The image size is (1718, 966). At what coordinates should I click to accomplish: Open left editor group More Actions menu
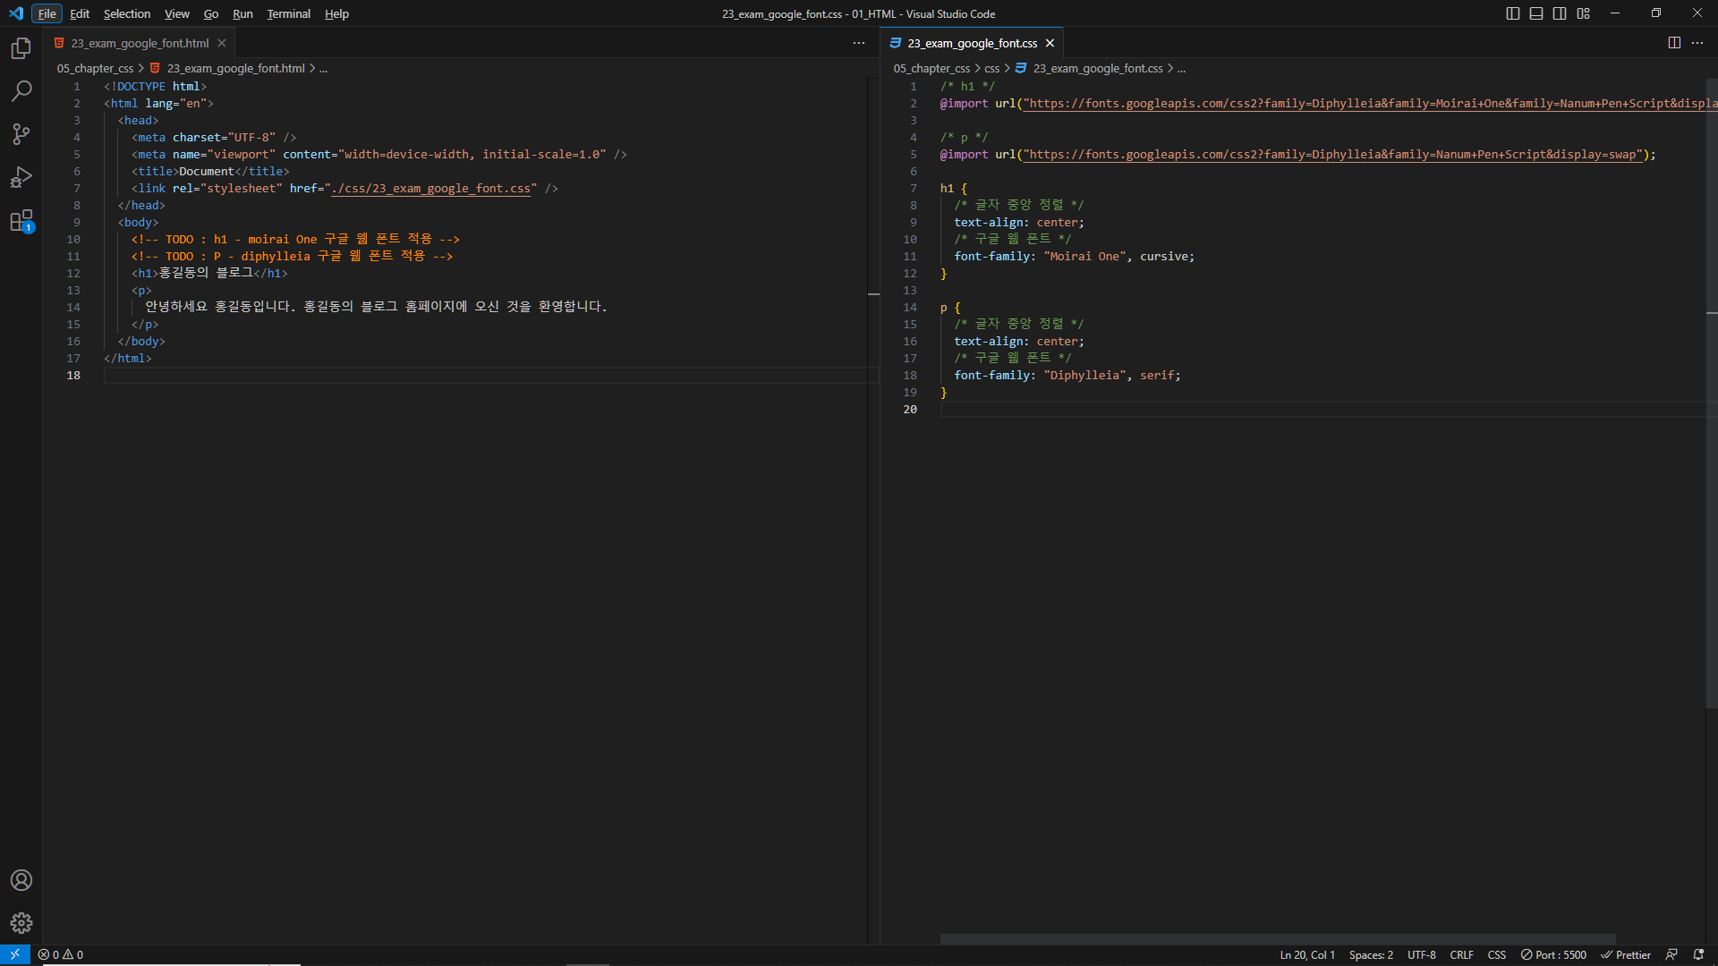coord(859,43)
